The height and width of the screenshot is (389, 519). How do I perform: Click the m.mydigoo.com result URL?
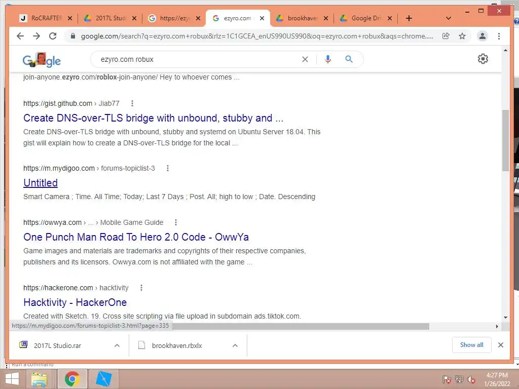click(x=89, y=168)
